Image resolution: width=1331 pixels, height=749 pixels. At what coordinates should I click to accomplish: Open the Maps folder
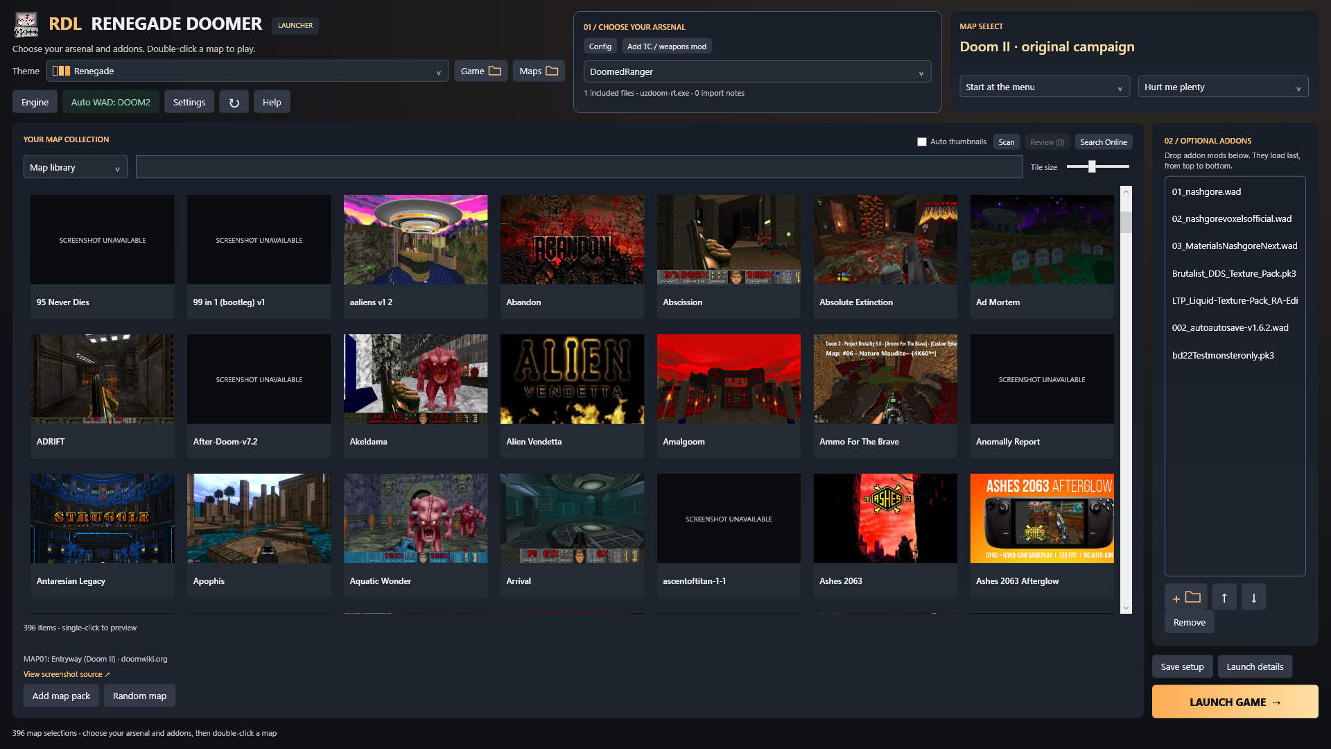click(539, 71)
